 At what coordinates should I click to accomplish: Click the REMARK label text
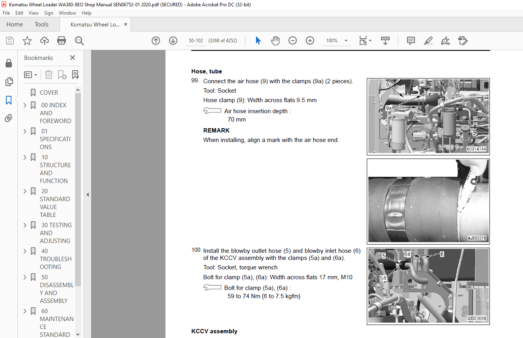tap(216, 131)
